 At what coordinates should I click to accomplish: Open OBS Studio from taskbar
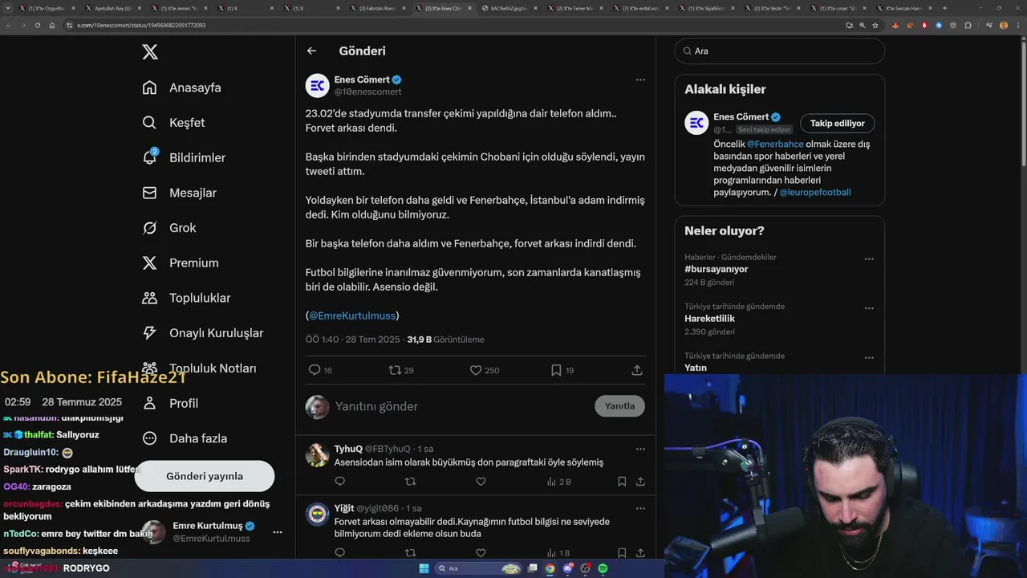(x=586, y=568)
